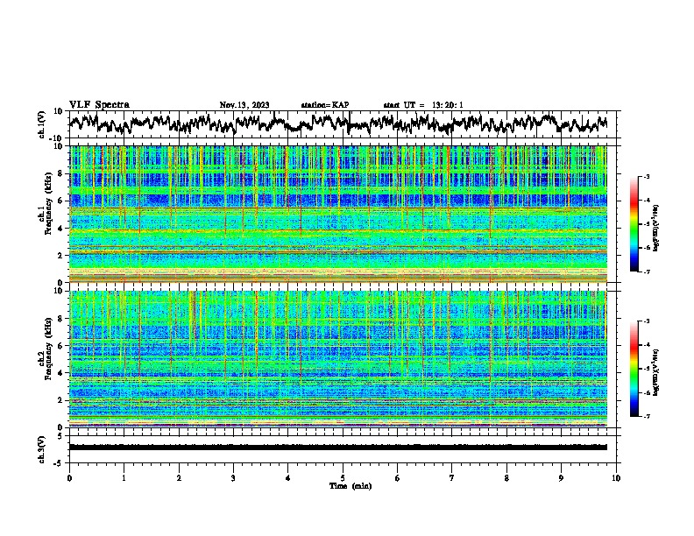Click time axis tick label "4"
This screenshot has height=536, width=694.
pyautogui.click(x=288, y=478)
